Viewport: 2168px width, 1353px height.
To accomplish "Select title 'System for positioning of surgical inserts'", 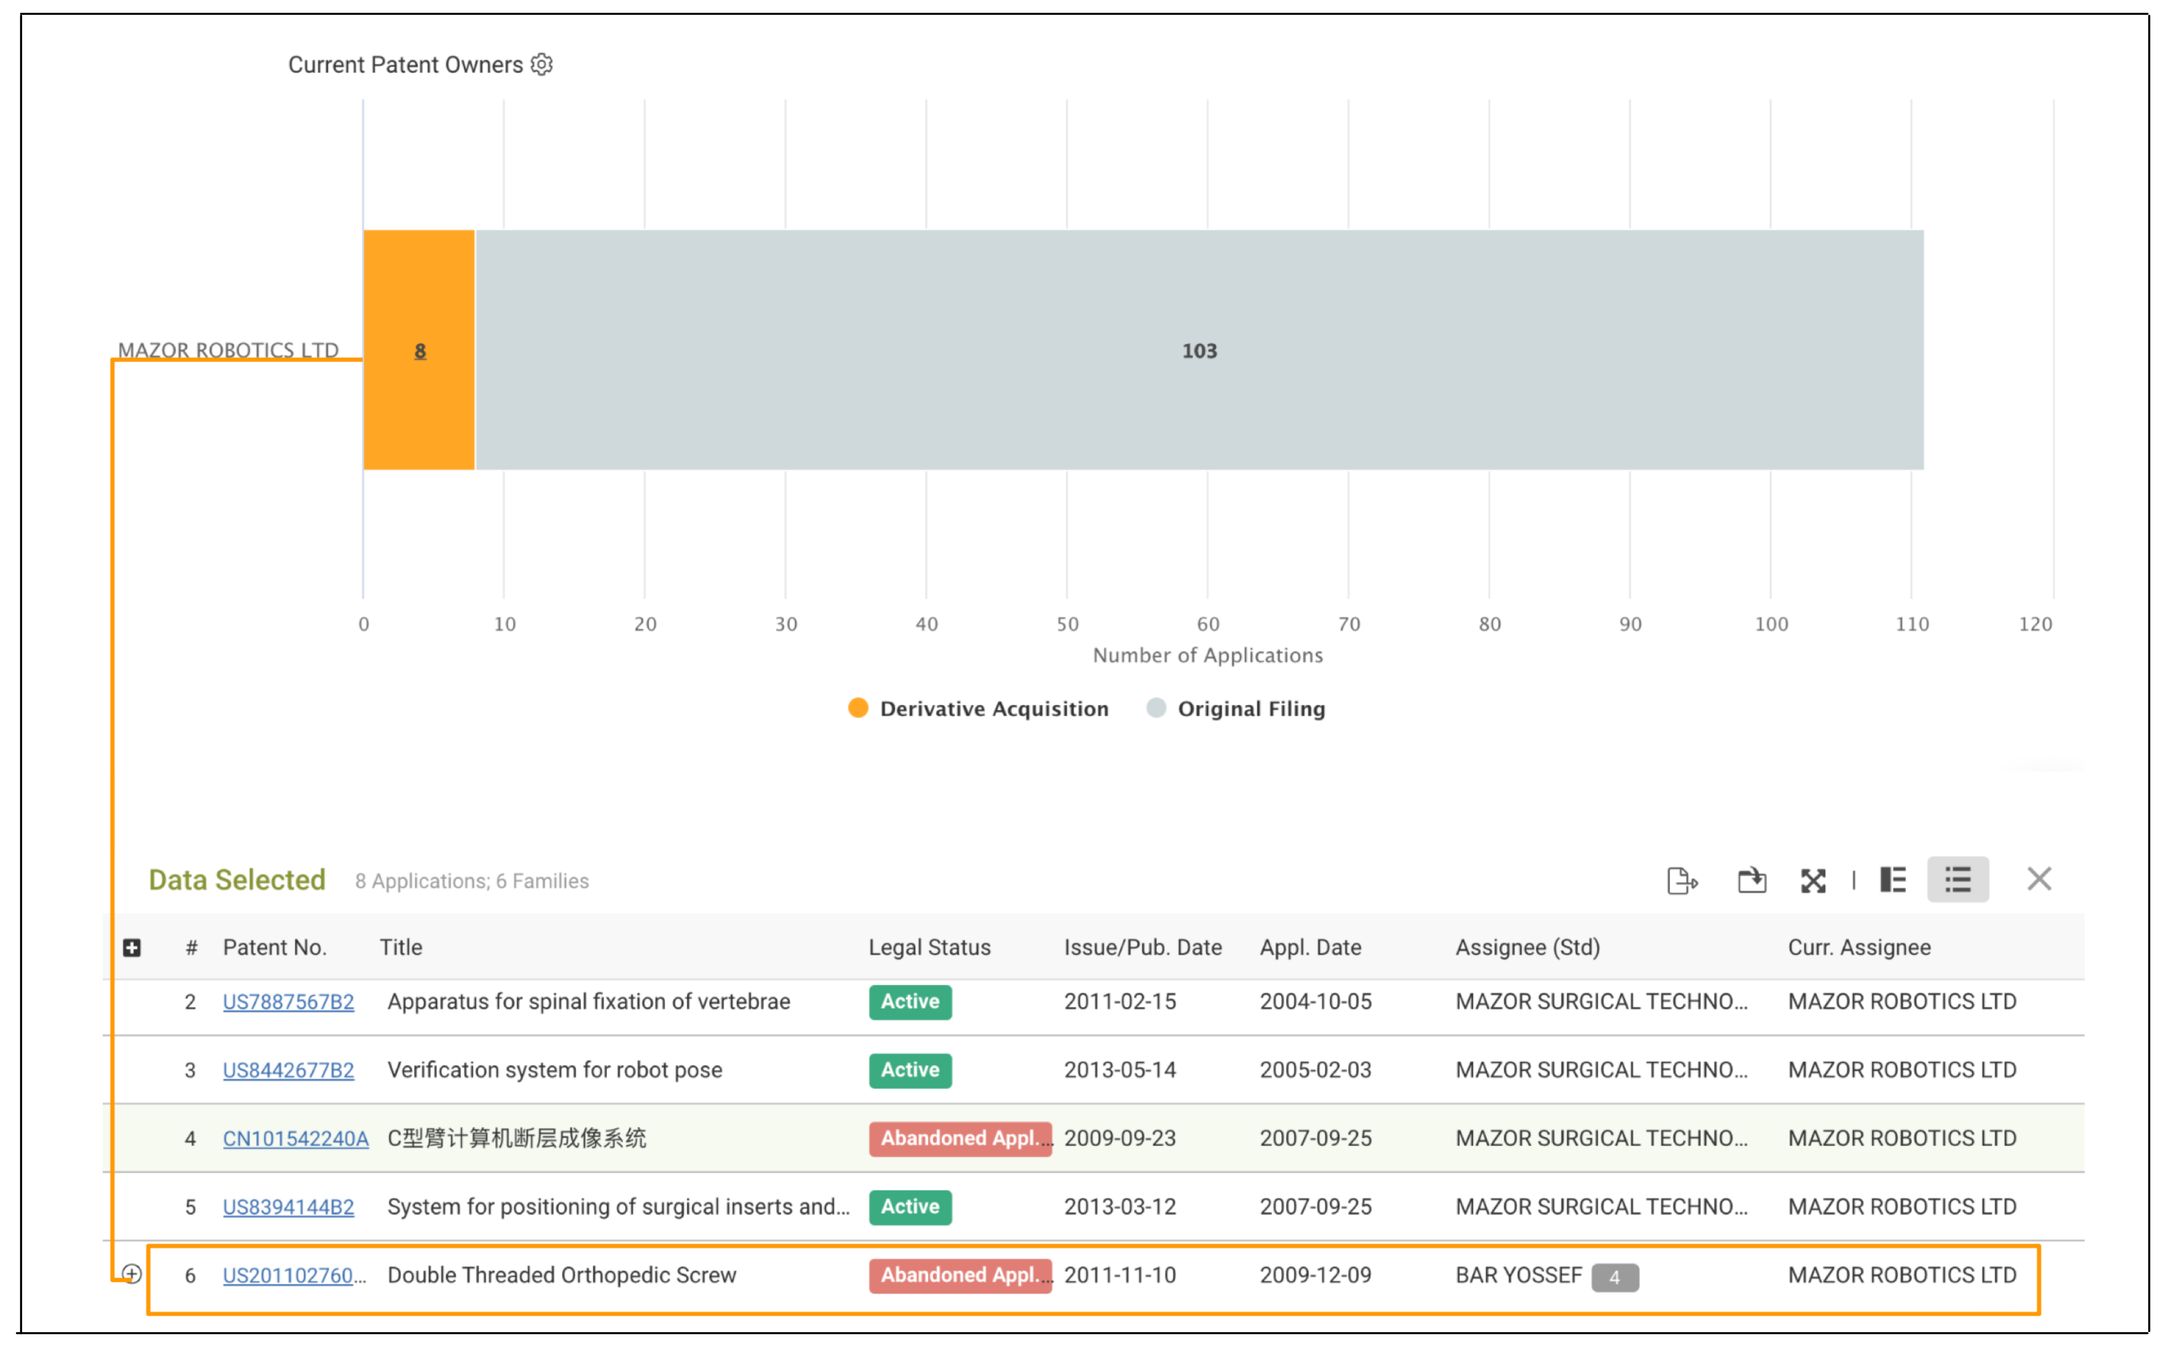I will [x=618, y=1207].
